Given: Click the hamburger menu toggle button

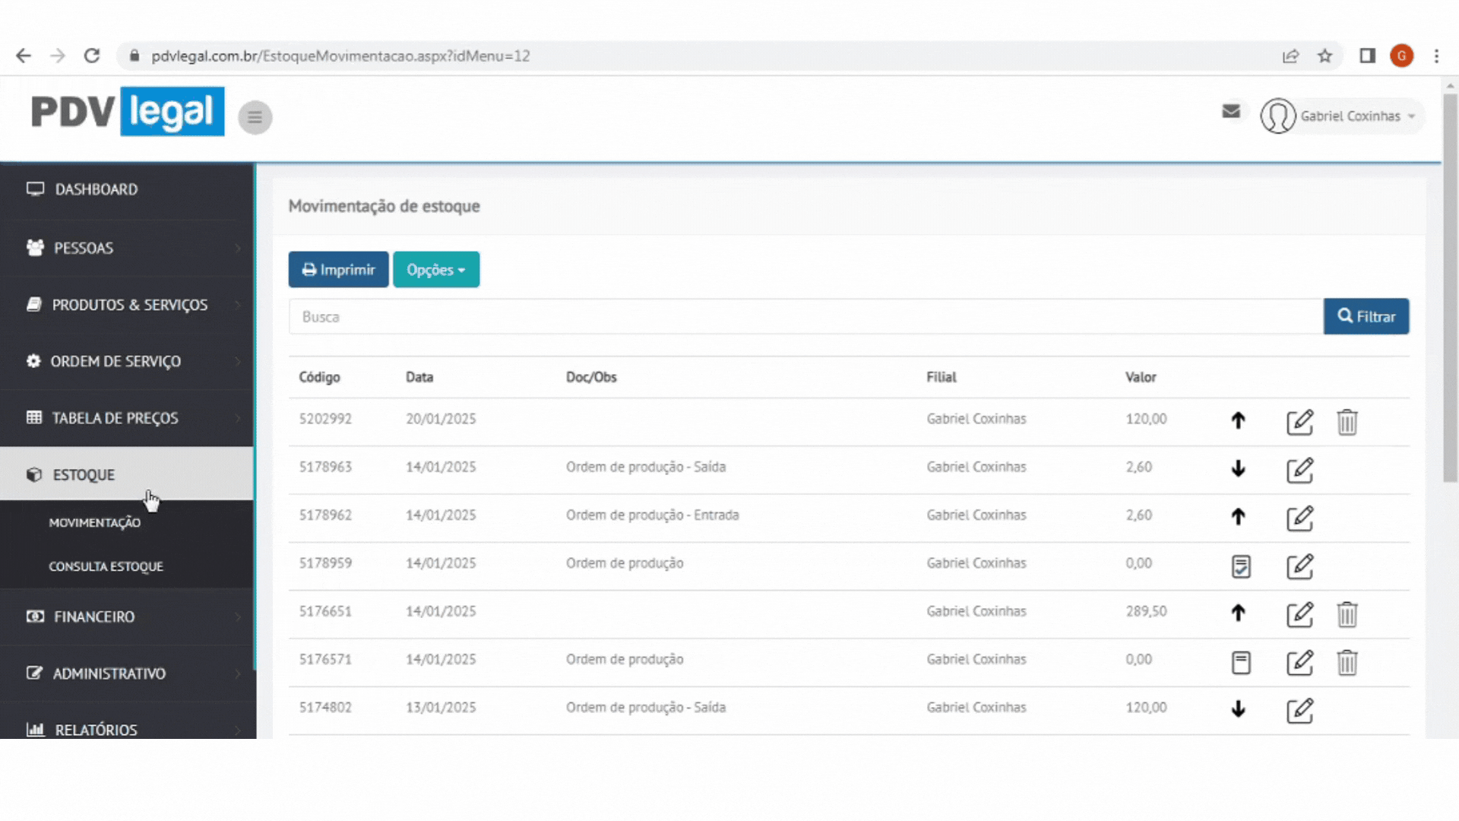Looking at the screenshot, I should [x=255, y=117].
